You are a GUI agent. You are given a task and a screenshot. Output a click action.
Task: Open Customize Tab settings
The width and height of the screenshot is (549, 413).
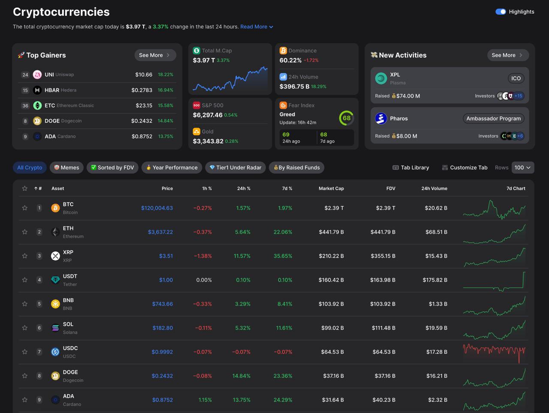point(465,168)
